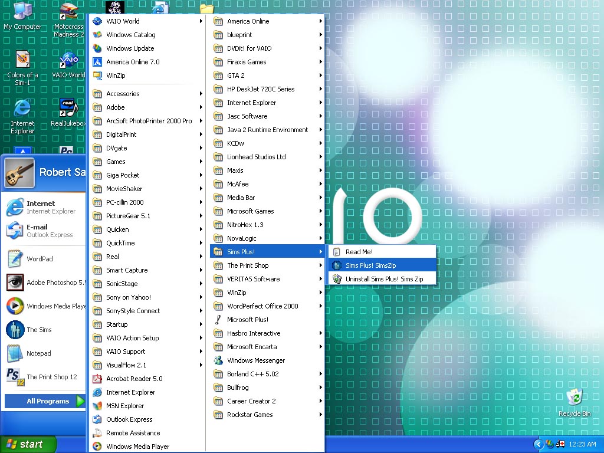Click the Start button
The image size is (604, 453).
[28, 445]
